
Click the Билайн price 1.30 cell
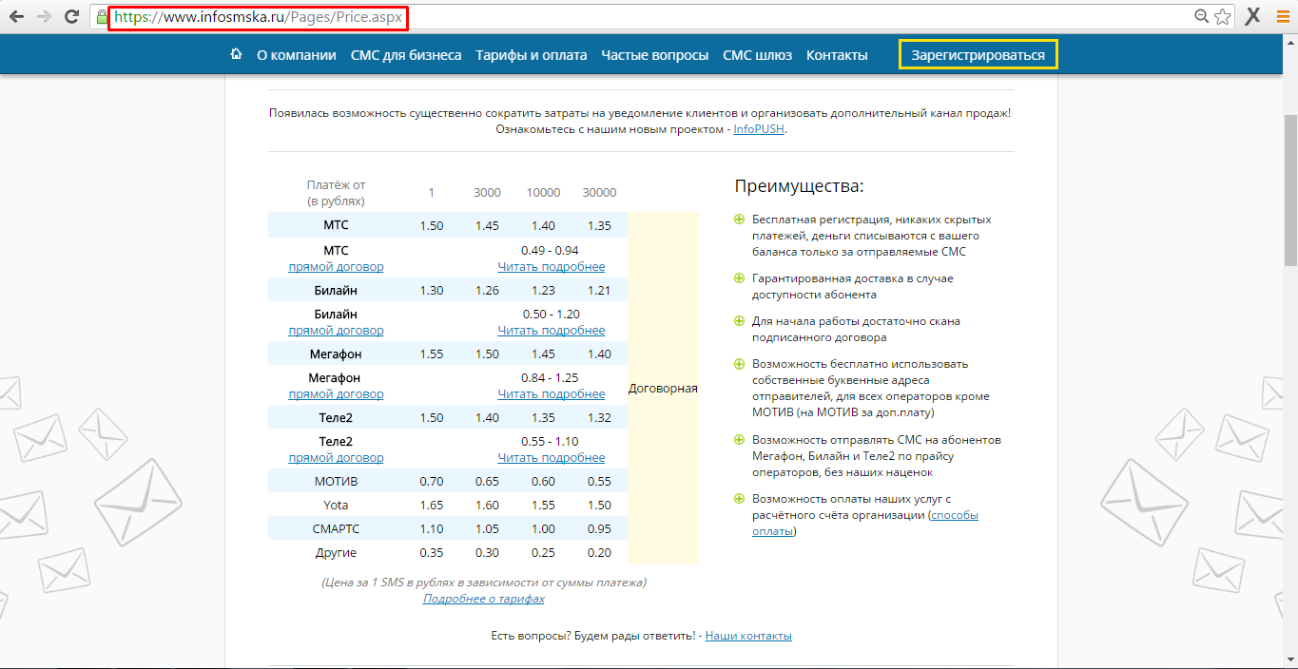[x=431, y=290]
